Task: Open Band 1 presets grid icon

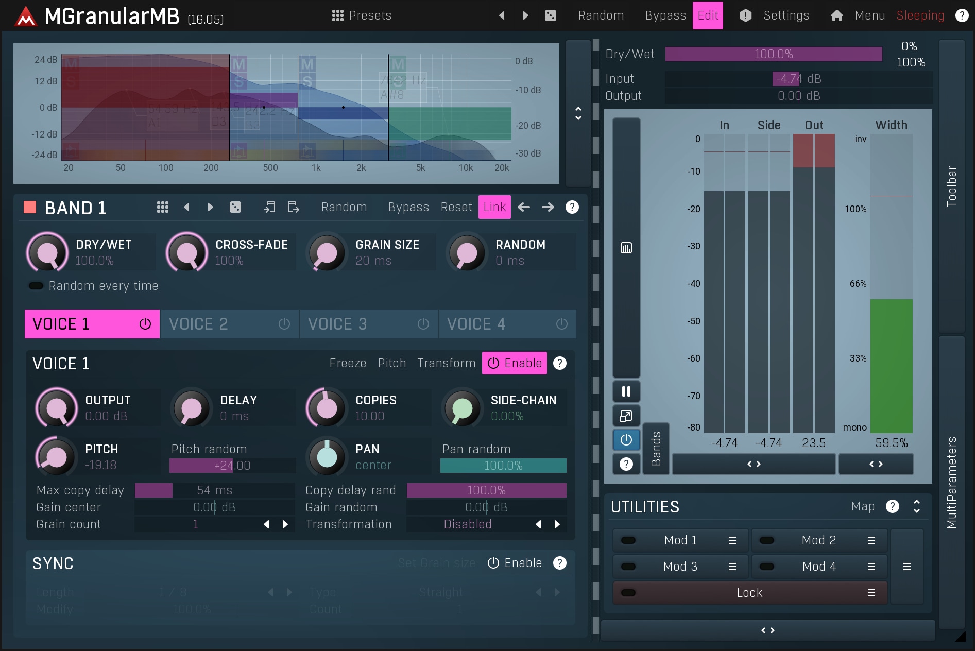Action: (x=163, y=207)
